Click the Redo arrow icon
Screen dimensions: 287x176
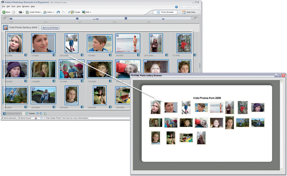[63, 12]
